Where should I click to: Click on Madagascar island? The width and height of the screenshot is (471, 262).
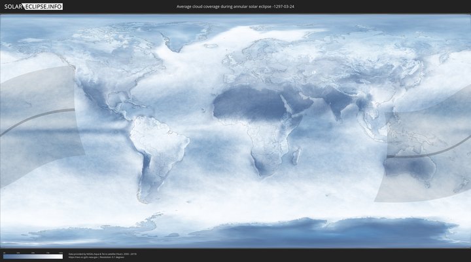pos(296,156)
